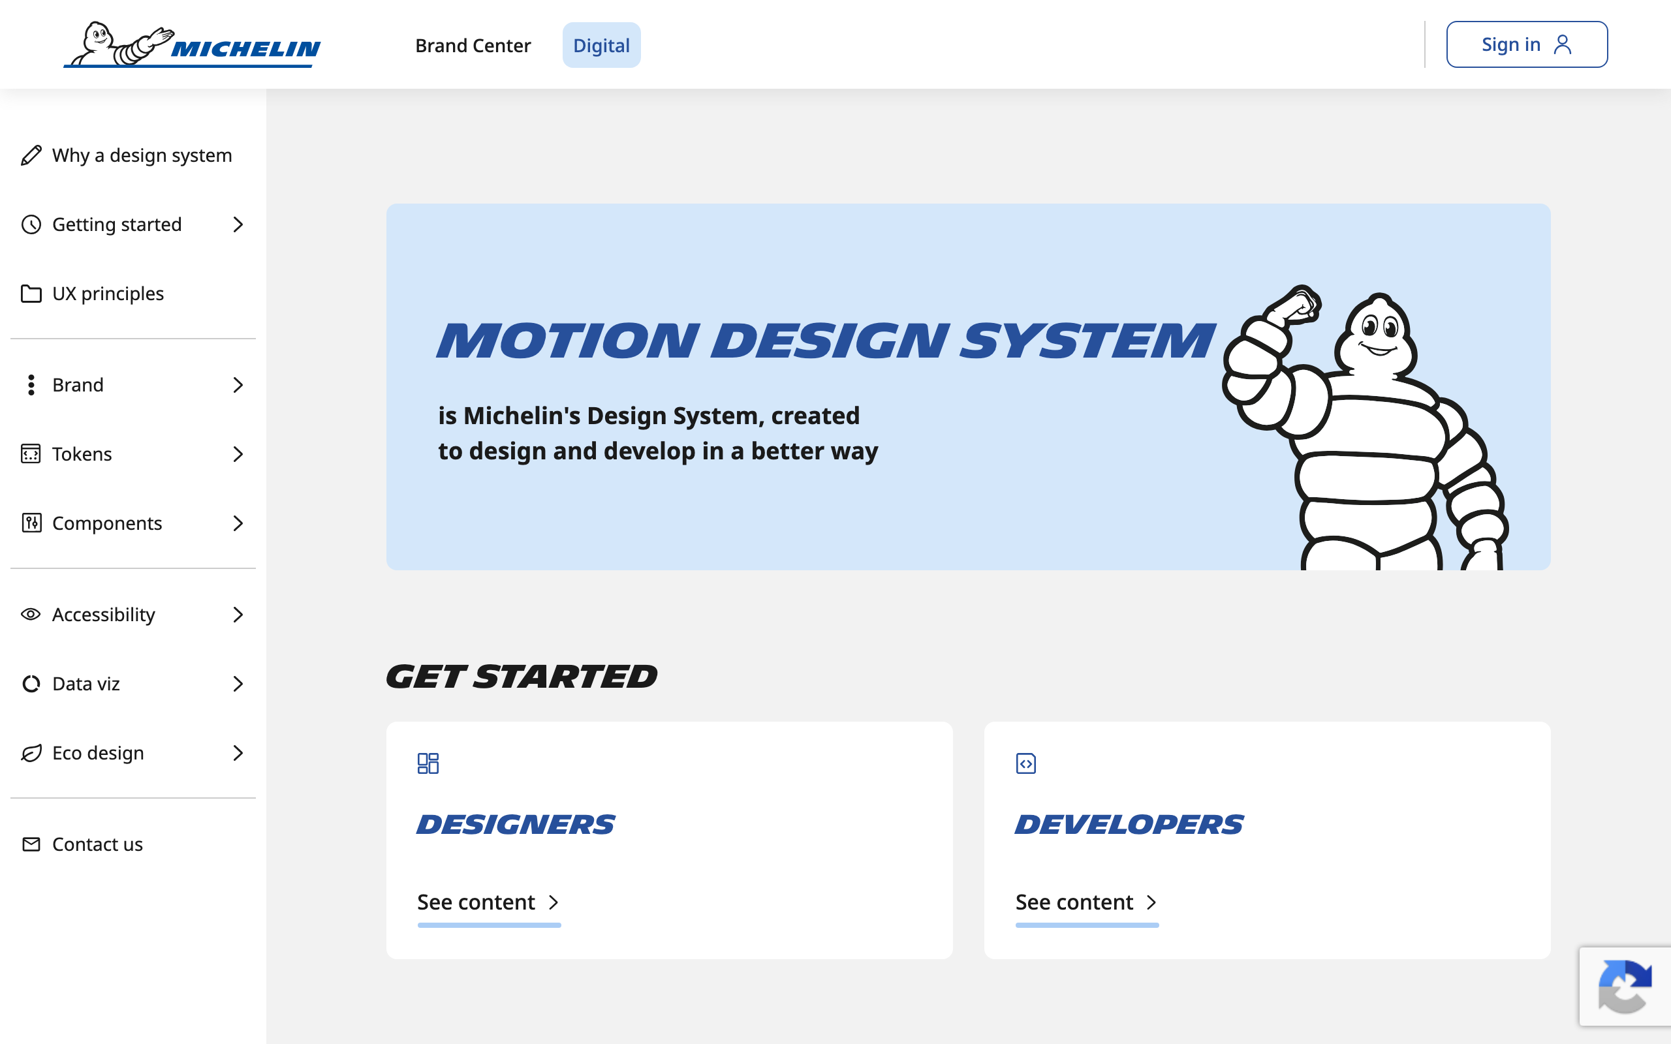
Task: Click the code icon on Developers card
Action: tap(1026, 763)
